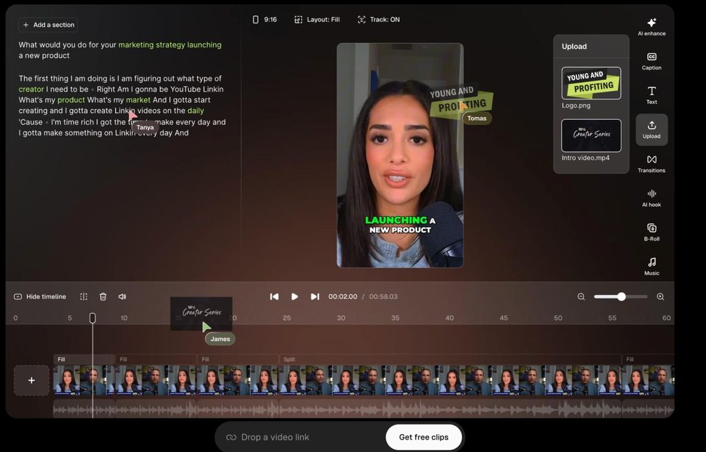706x452 pixels.
Task: Select the Split clip label on timeline
Action: (289, 359)
